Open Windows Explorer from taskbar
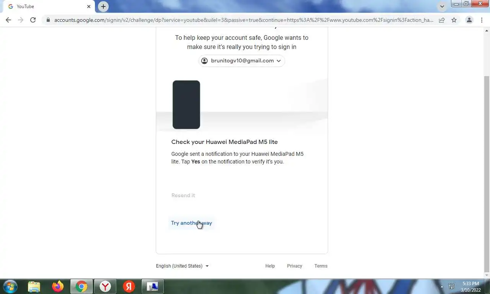This screenshot has width=490, height=294. (34, 286)
